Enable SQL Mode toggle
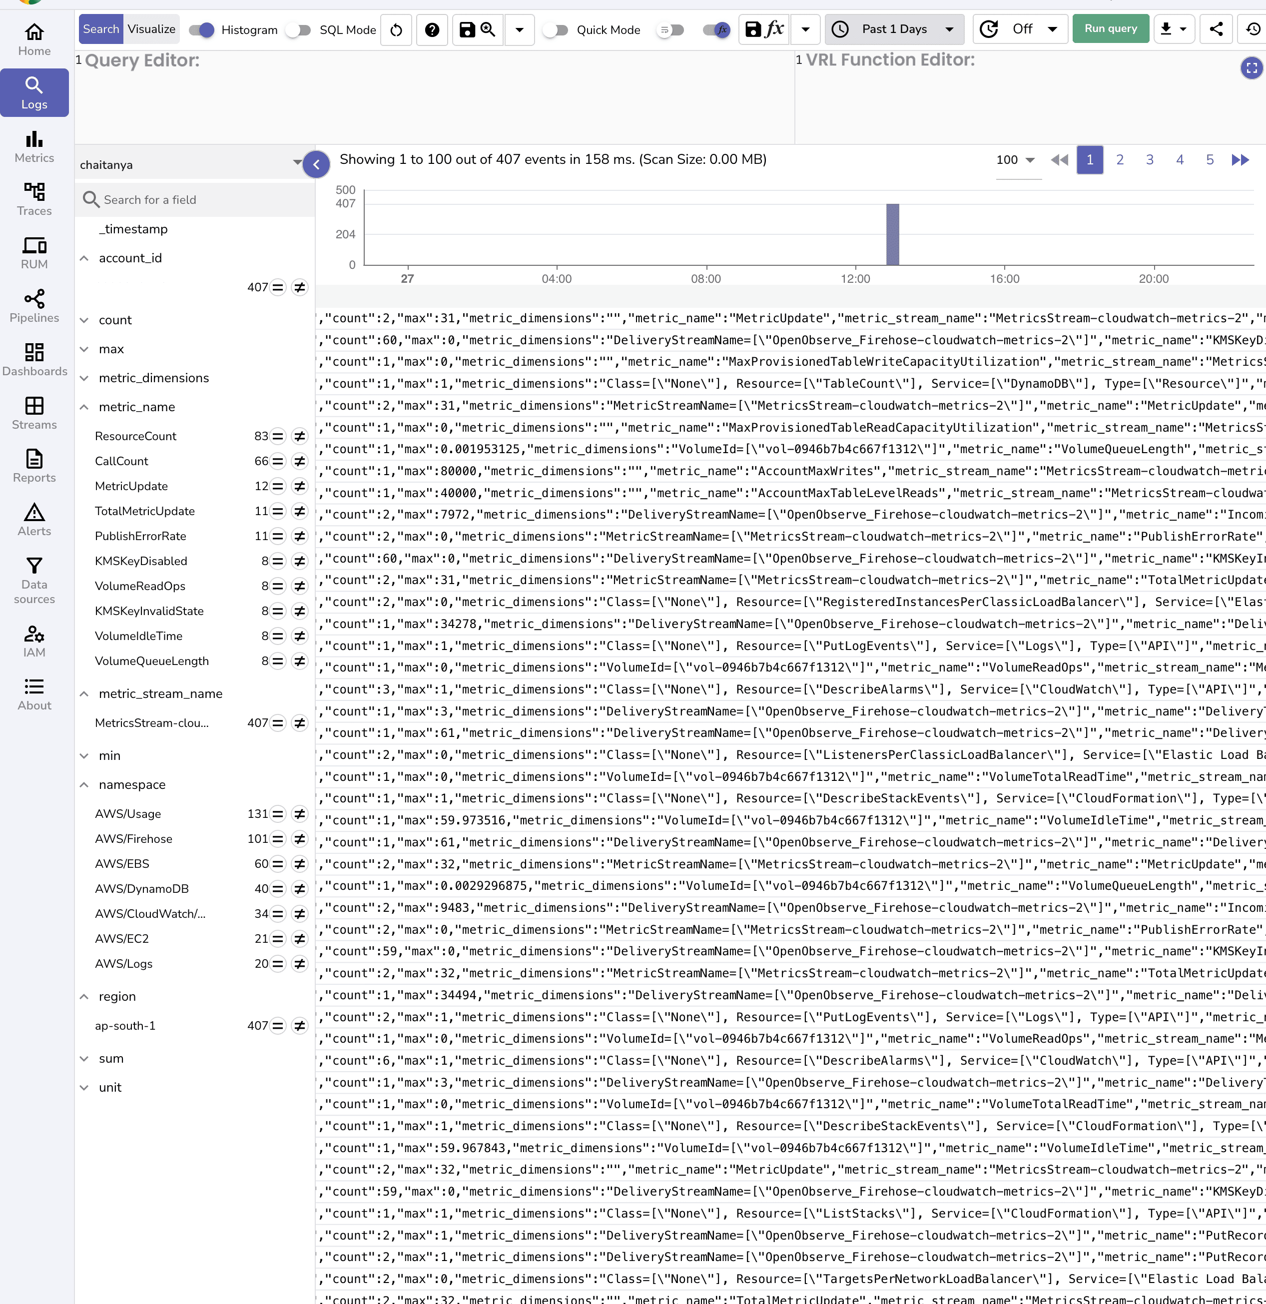This screenshot has height=1304, width=1266. pos(298,29)
